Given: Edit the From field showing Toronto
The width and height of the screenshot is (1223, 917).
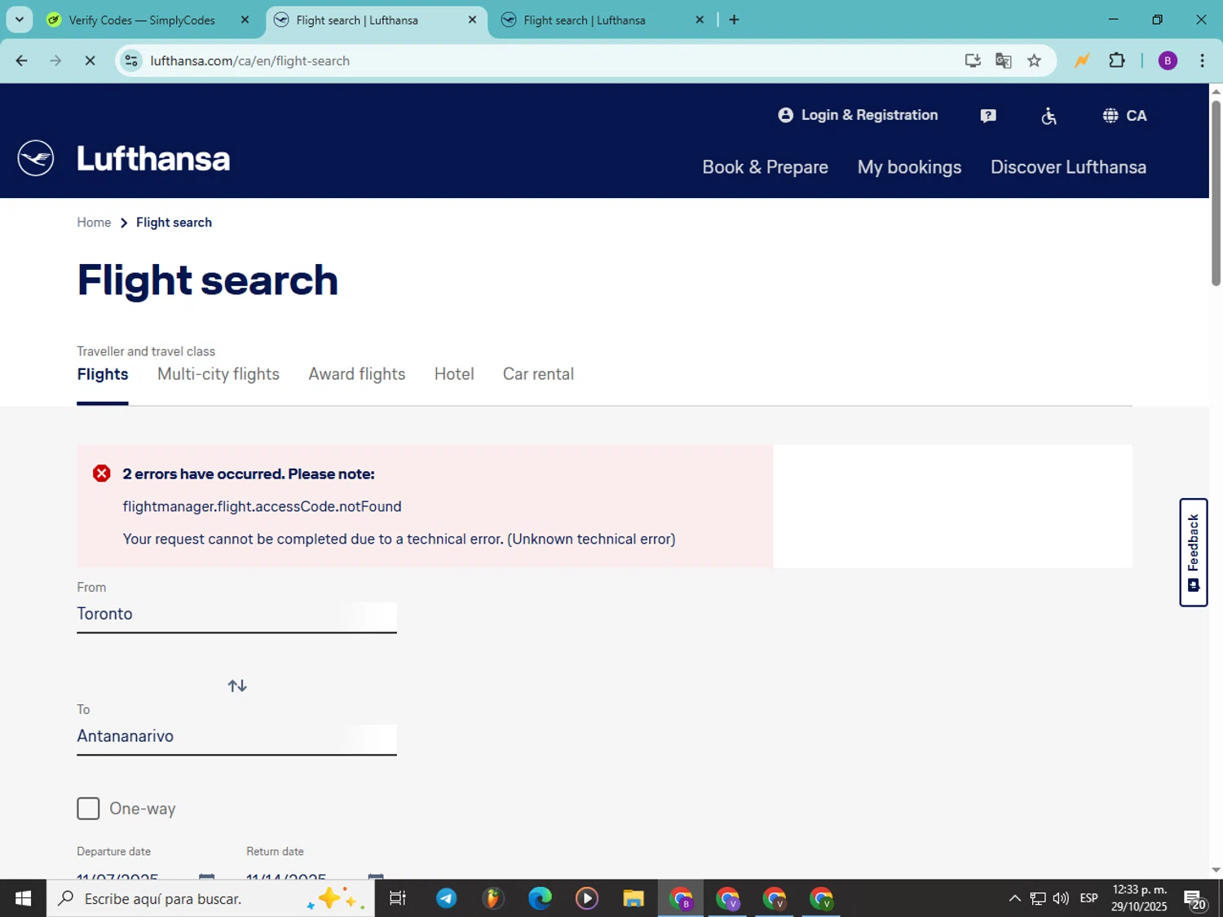Looking at the screenshot, I should click(236, 615).
